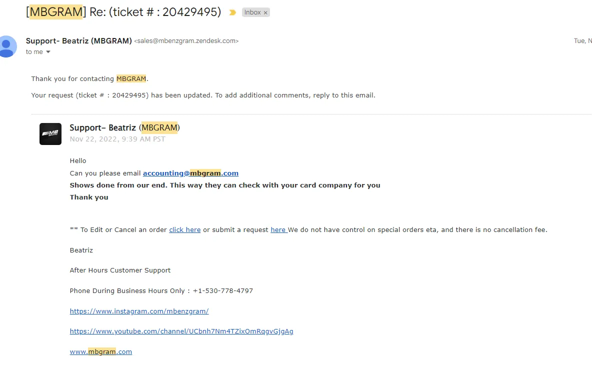Open the Instagram mbenzgram link

[x=139, y=311]
